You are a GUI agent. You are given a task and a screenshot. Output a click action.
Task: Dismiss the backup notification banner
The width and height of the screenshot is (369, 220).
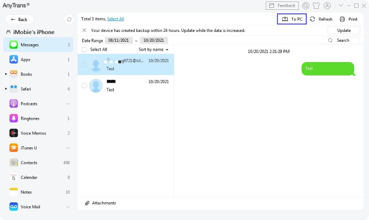tap(84, 30)
